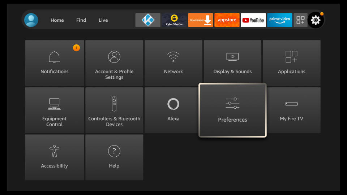
Task: Open the Notifications tile
Action: pos(55,63)
